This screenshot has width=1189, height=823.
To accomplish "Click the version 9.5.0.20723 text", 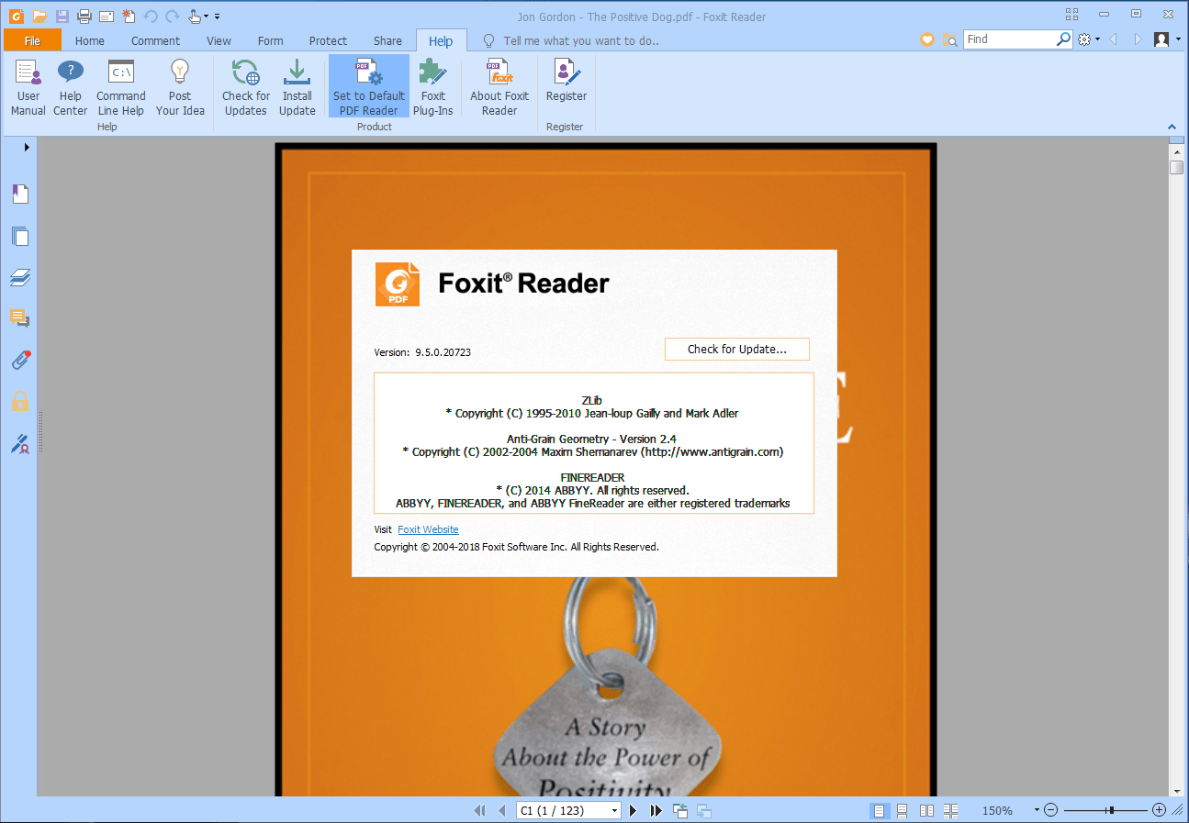I will click(x=443, y=352).
